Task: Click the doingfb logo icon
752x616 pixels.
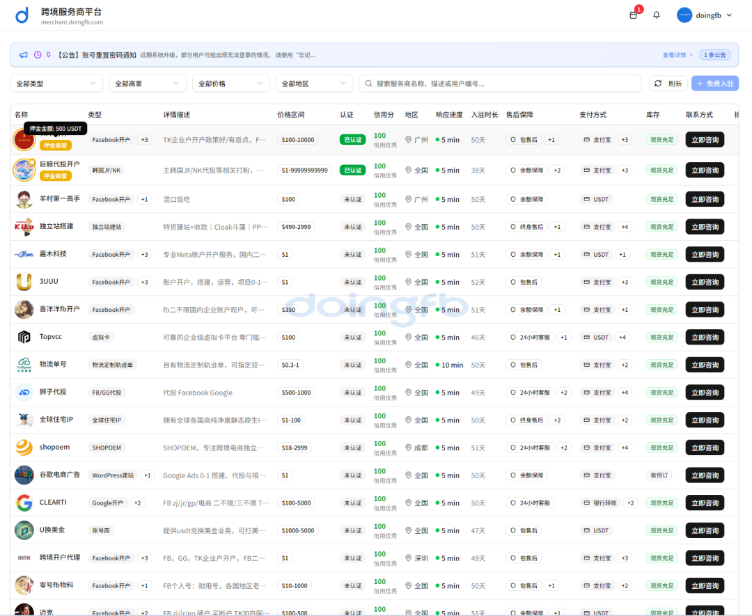Action: point(23,15)
